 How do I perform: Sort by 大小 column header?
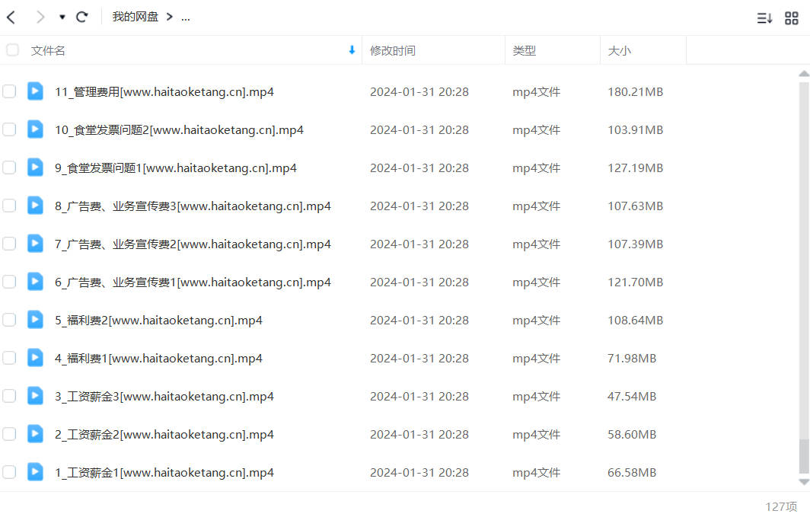[620, 50]
